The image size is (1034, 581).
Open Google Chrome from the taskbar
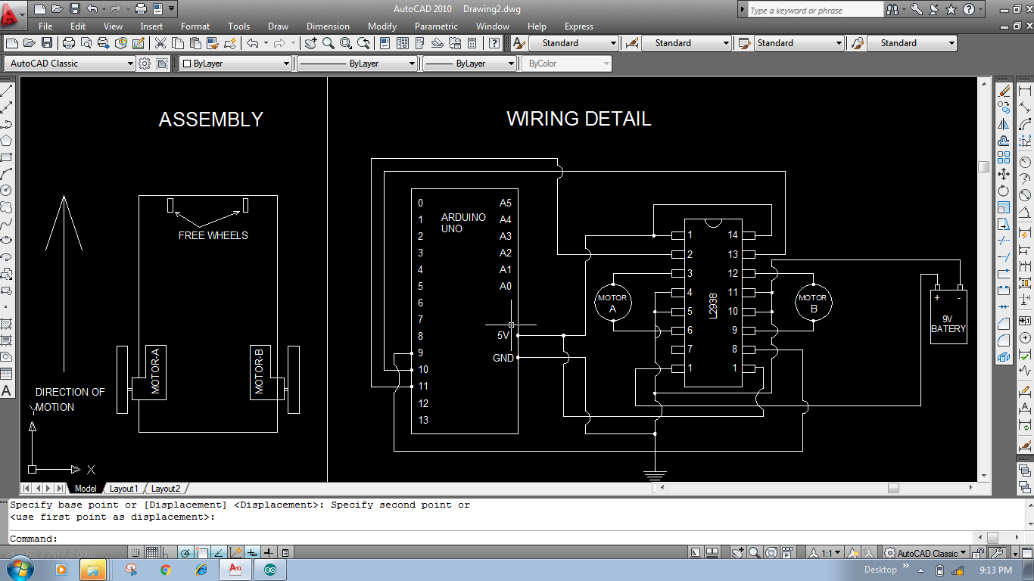point(166,570)
